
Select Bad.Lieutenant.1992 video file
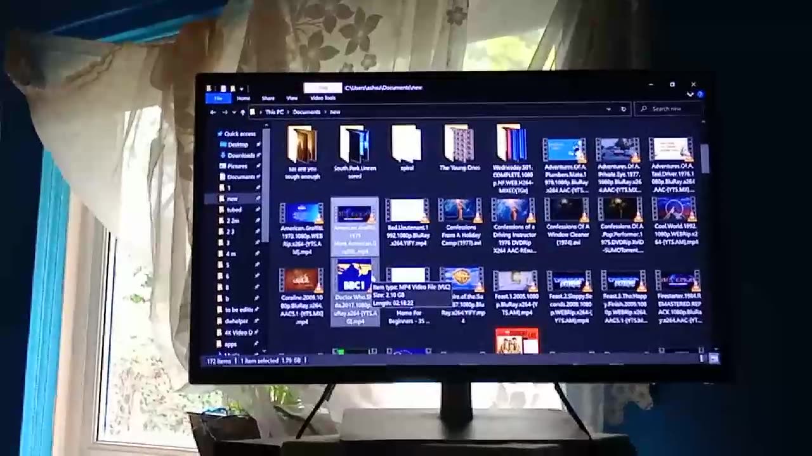tap(407, 223)
